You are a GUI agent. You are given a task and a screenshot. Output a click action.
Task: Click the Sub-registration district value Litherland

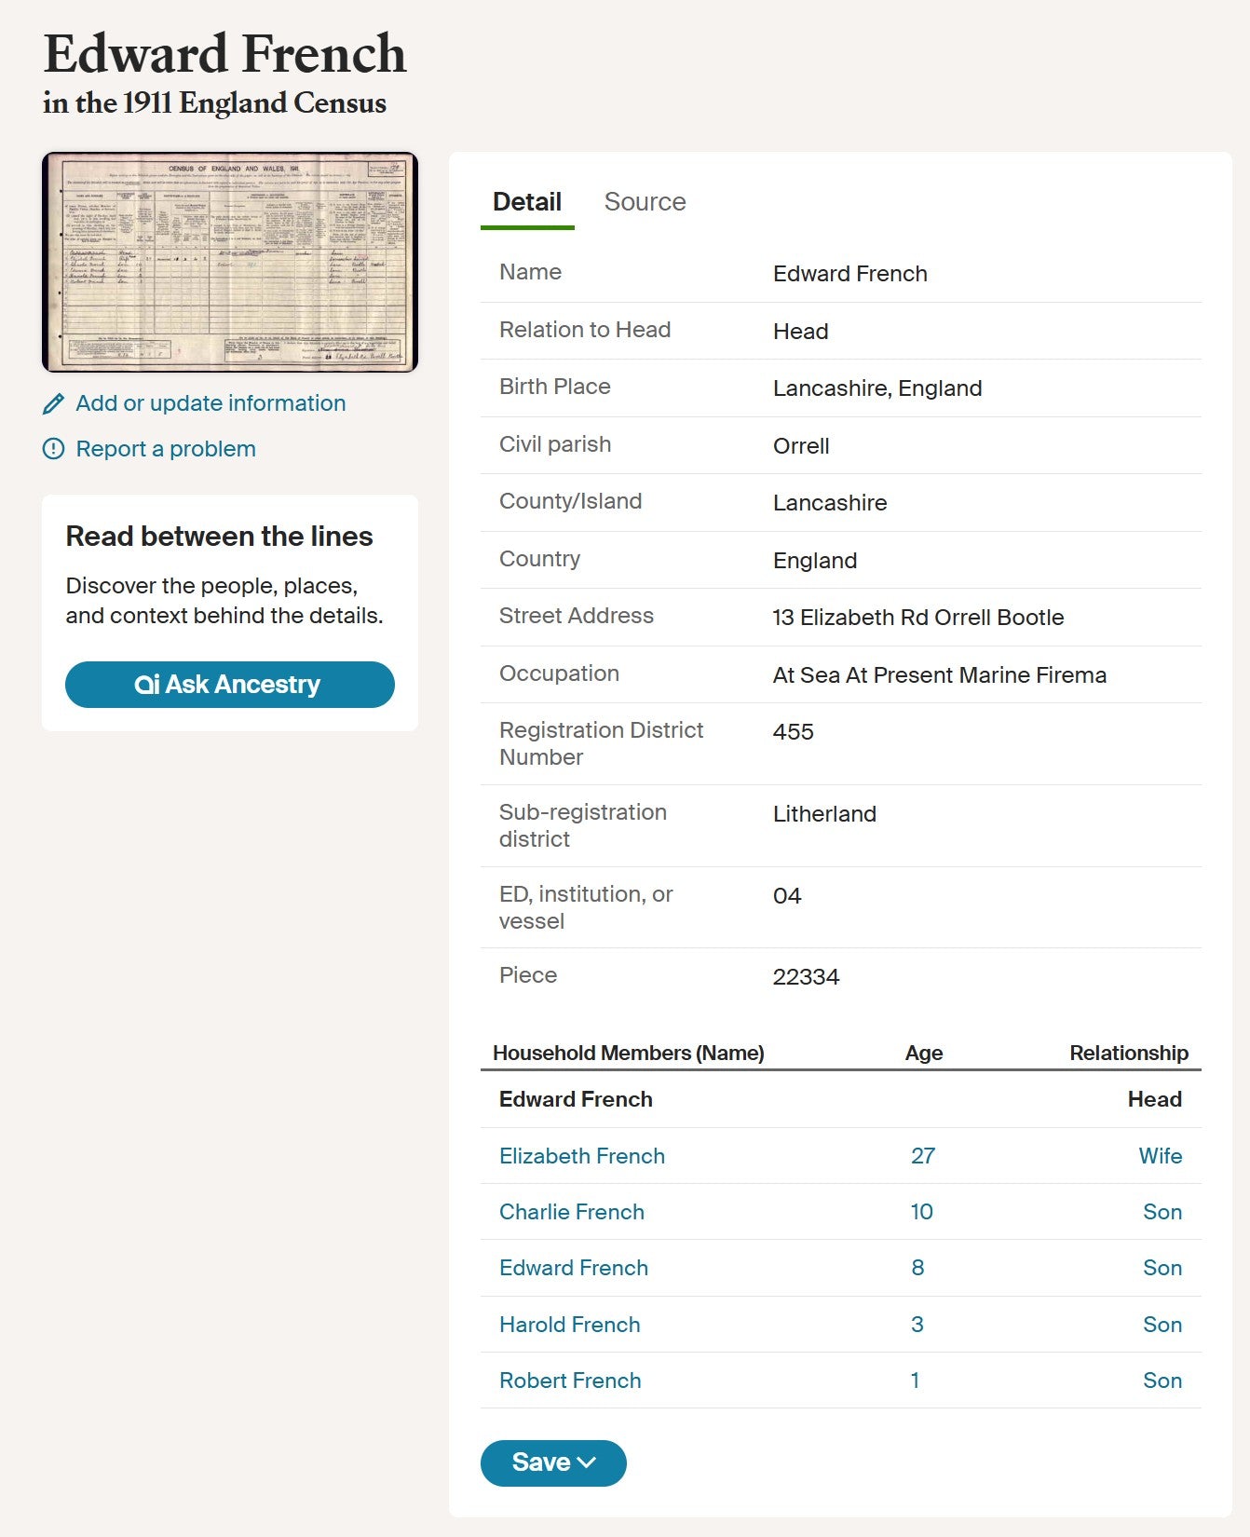[825, 814]
